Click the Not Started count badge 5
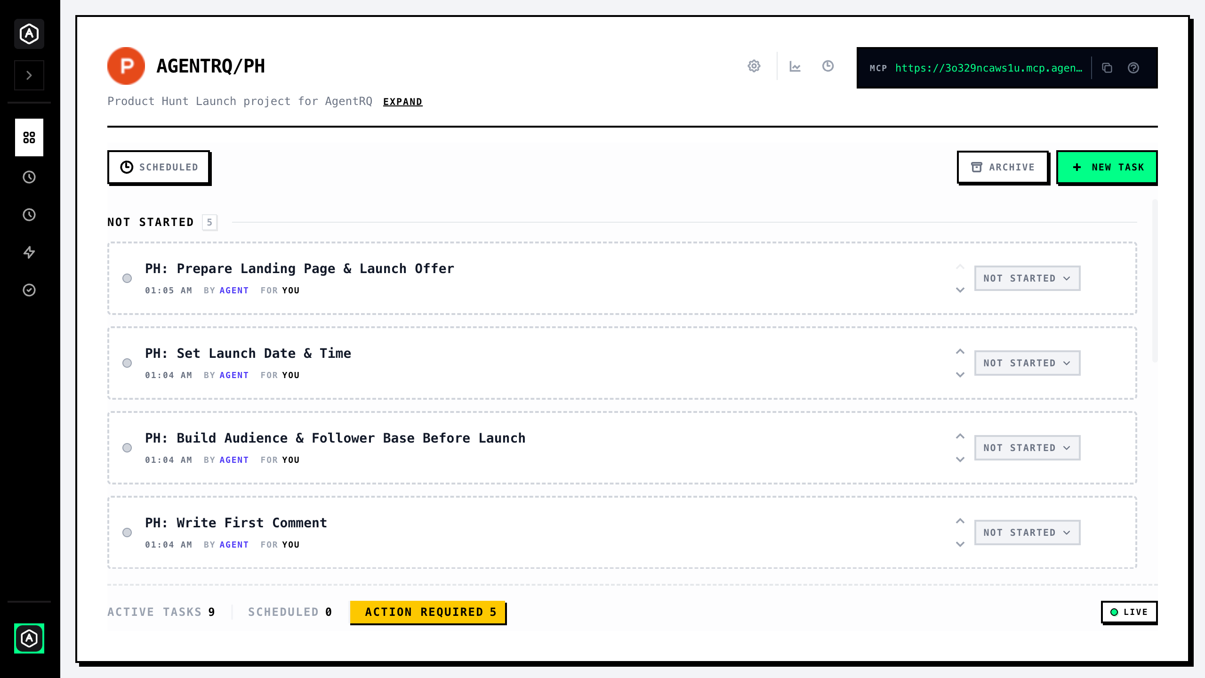Screen dimensions: 1205x678 pyautogui.click(x=209, y=222)
